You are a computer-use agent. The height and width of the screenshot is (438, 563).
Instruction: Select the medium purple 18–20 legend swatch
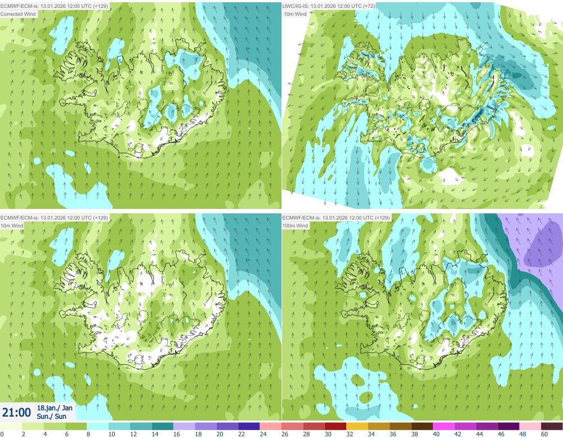[x=205, y=426]
